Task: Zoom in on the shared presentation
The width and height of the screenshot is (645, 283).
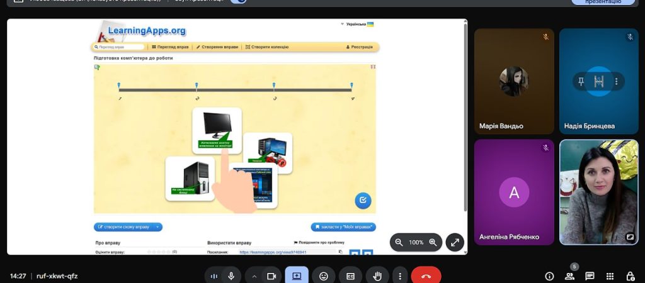Action: click(x=433, y=242)
